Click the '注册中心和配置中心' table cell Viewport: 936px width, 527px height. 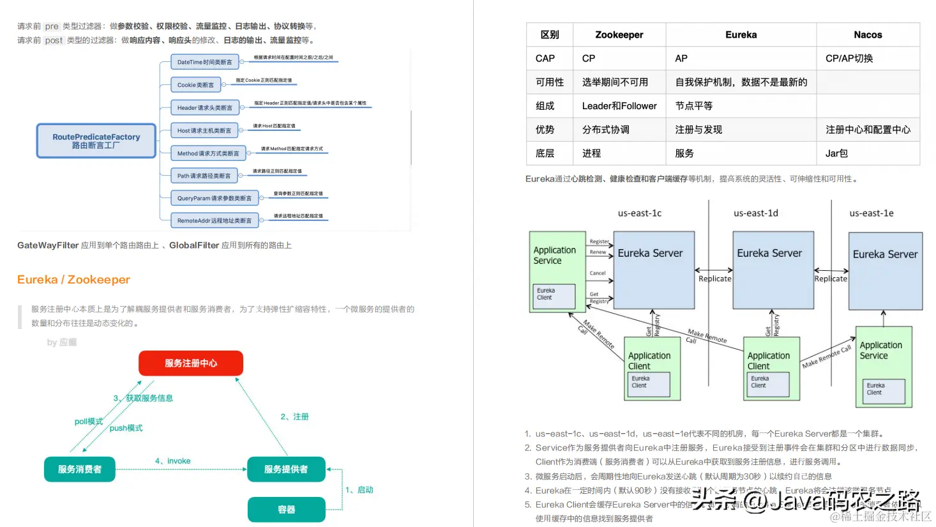coord(868,130)
